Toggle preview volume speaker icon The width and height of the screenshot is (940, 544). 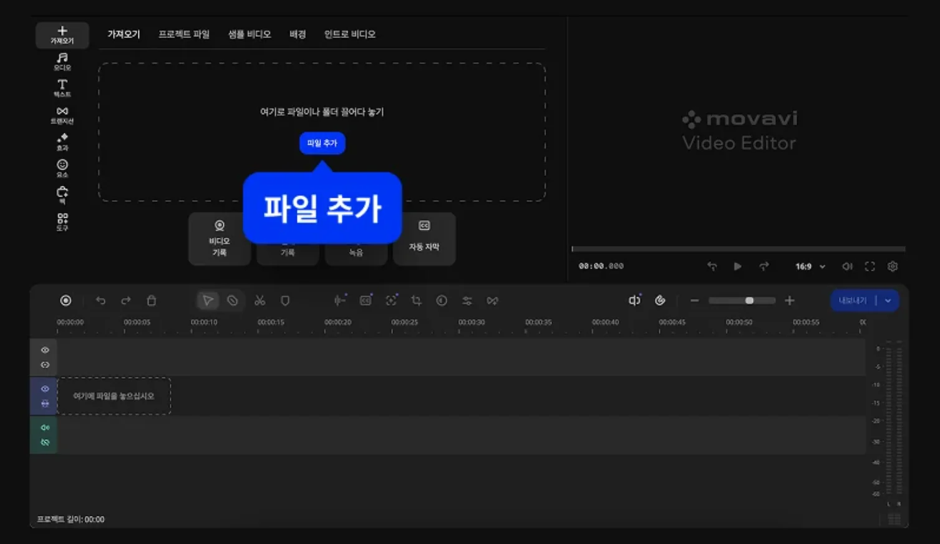847,266
